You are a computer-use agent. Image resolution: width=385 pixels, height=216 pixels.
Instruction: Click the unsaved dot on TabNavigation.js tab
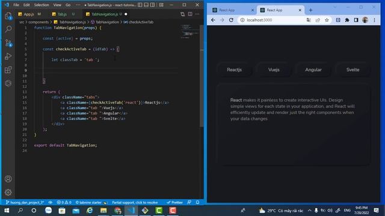click(126, 14)
